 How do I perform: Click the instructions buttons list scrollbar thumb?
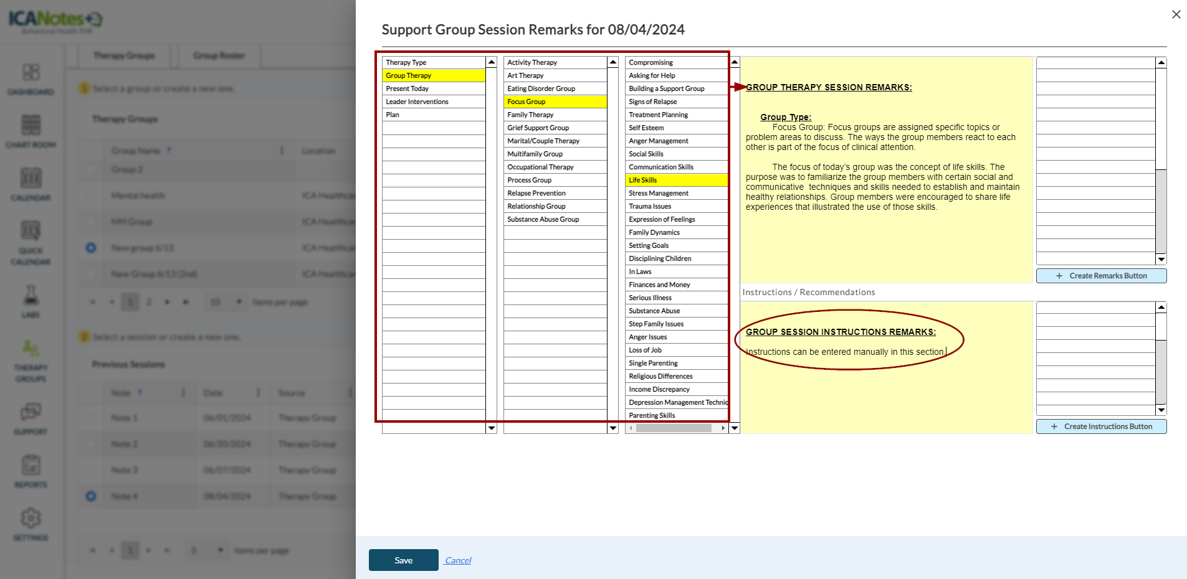pos(1161,372)
